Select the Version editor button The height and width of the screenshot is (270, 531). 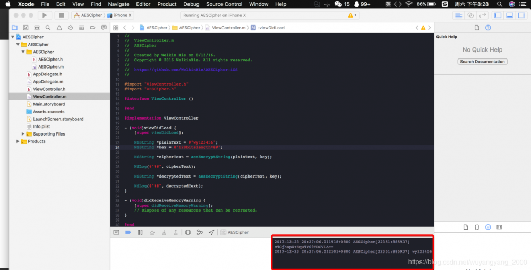pyautogui.click(x=482, y=15)
